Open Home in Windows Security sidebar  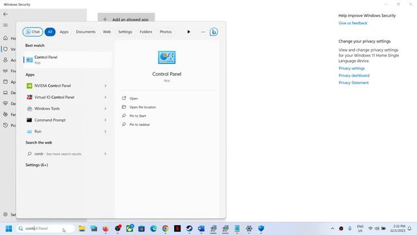click(x=8, y=39)
